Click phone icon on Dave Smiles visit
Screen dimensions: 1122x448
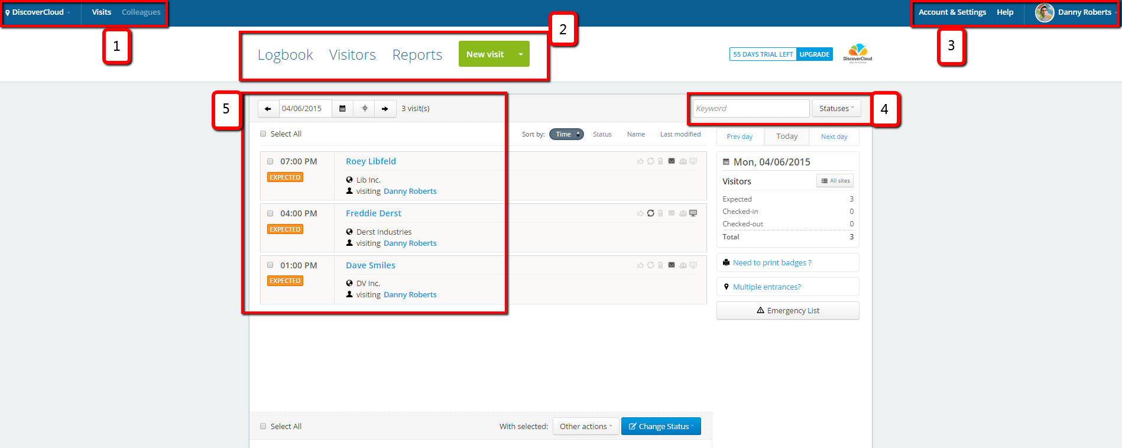click(661, 265)
